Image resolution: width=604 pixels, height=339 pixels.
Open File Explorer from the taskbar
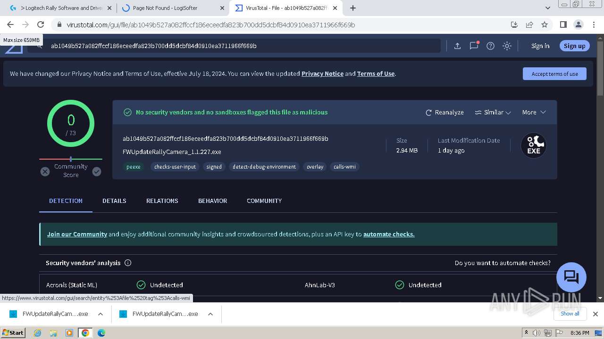click(53, 333)
